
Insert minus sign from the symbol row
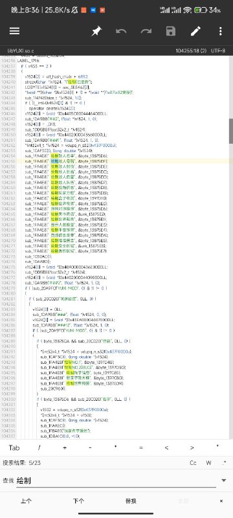[90, 448]
